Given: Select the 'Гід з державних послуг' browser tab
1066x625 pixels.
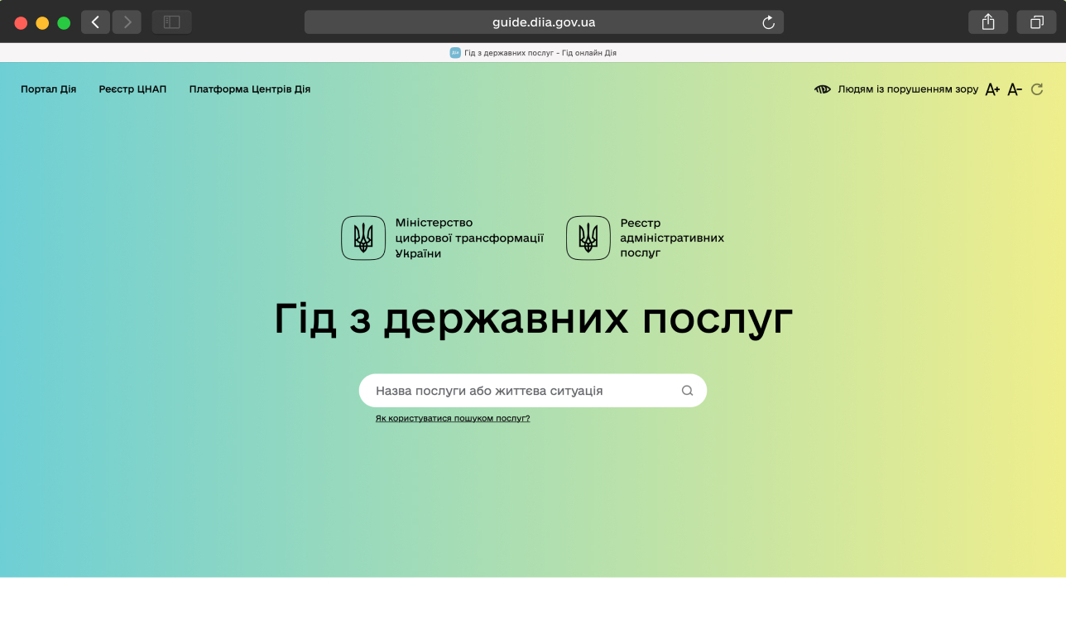Looking at the screenshot, I should tap(533, 53).
